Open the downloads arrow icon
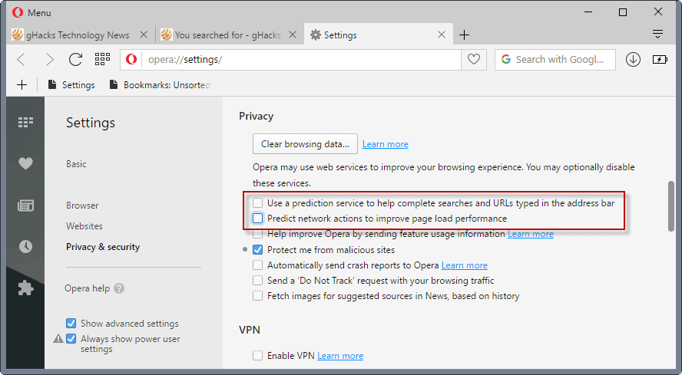682x375 pixels. pos(633,60)
